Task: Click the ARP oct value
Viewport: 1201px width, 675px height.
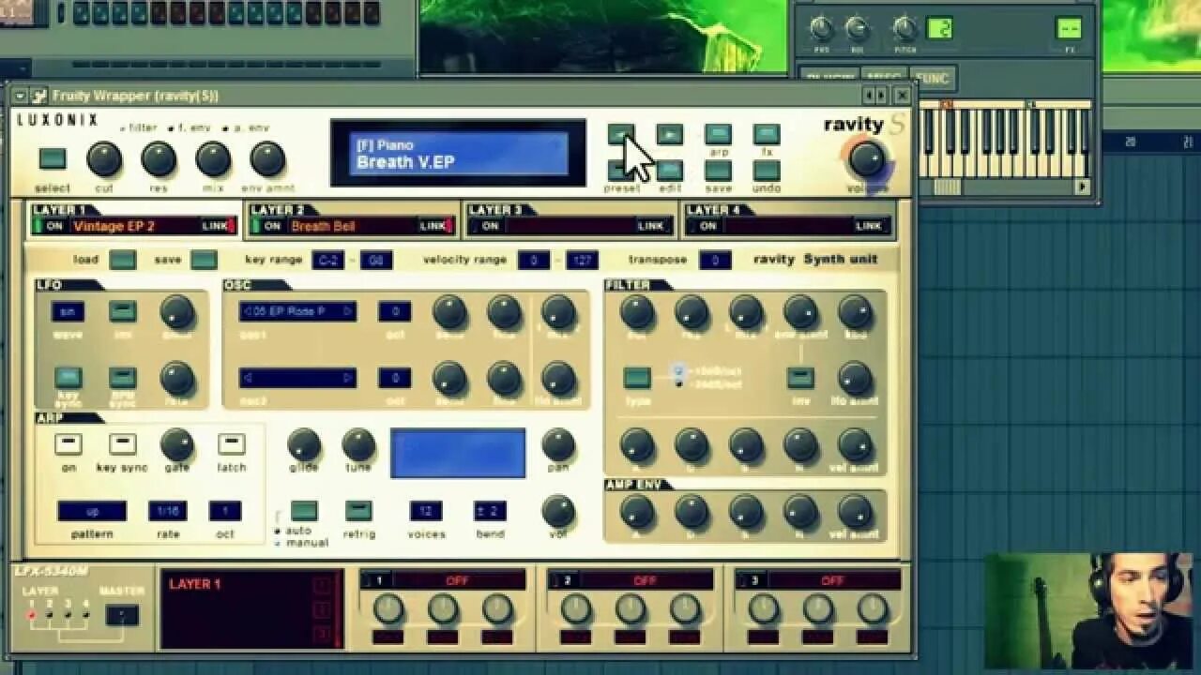Action: (225, 511)
